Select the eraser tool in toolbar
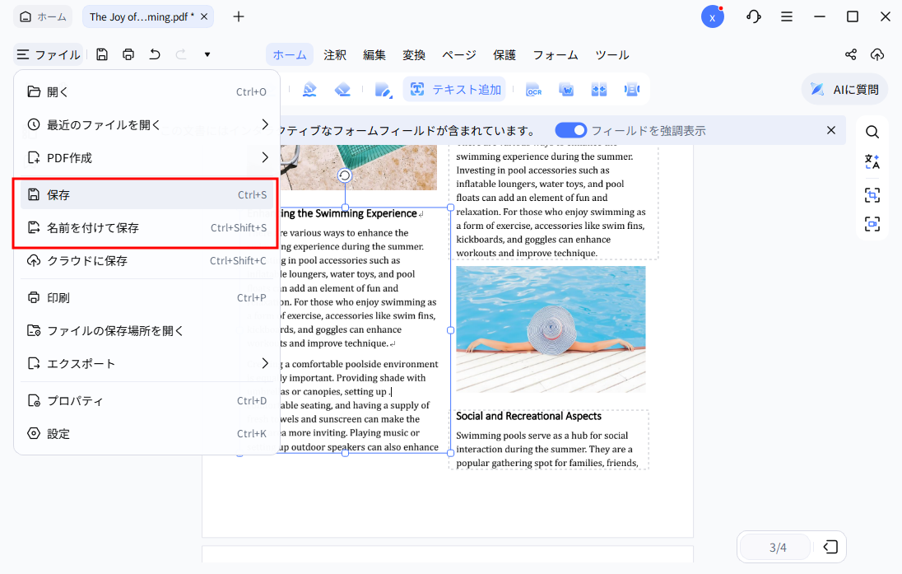This screenshot has height=574, width=902. (343, 90)
